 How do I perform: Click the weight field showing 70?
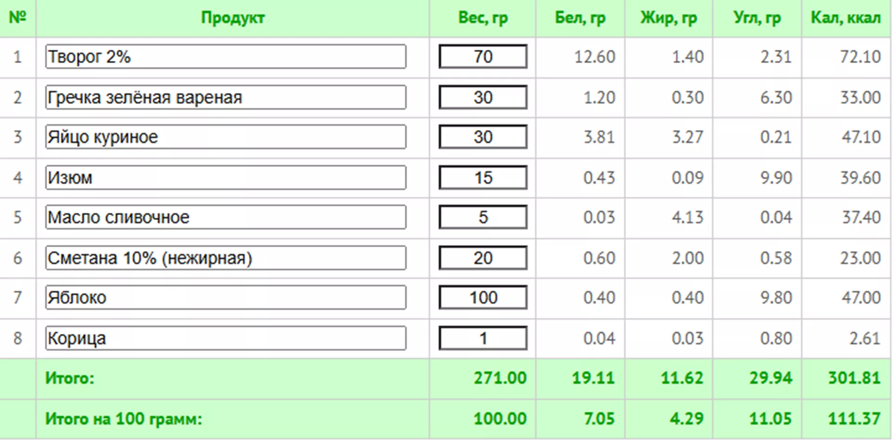(x=483, y=57)
